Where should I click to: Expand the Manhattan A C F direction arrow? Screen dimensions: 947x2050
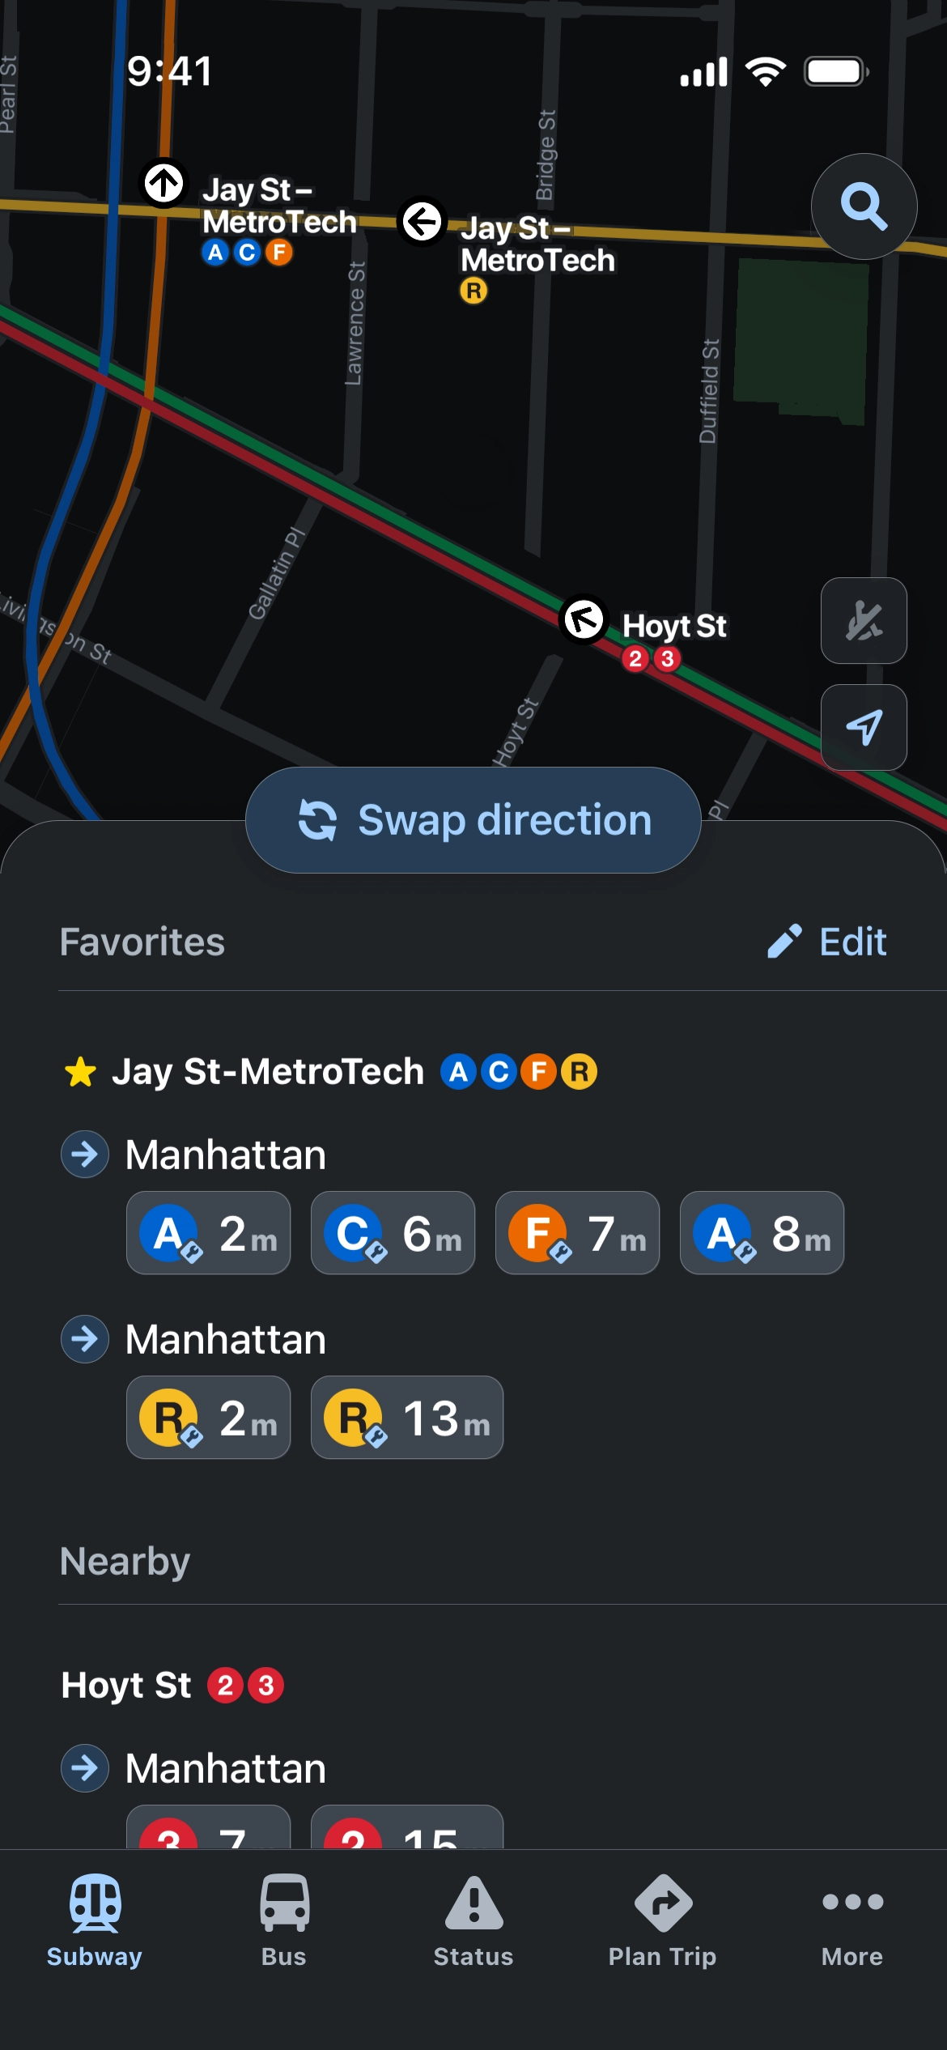(85, 1155)
